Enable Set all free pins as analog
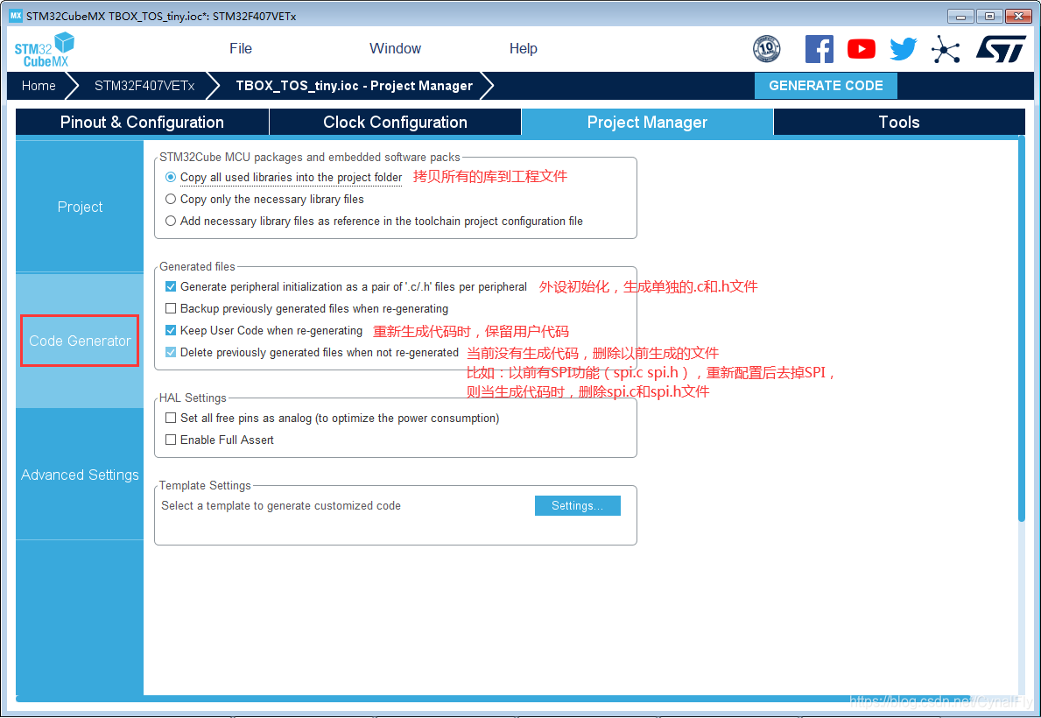Viewport: 1041px width, 718px height. click(x=171, y=419)
